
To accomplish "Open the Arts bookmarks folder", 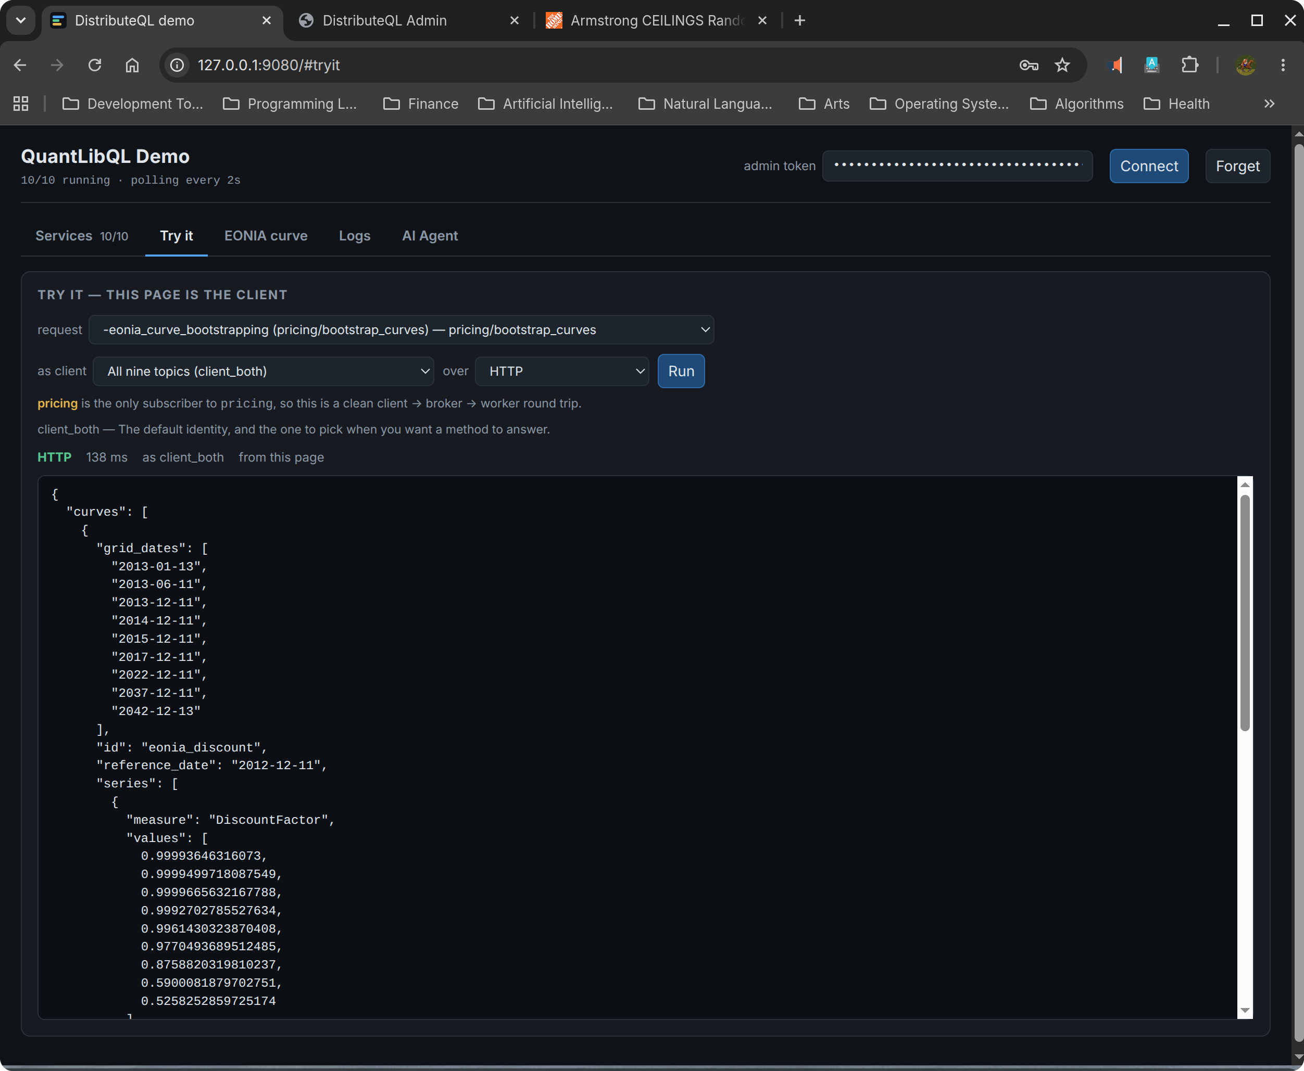I will pyautogui.click(x=824, y=104).
